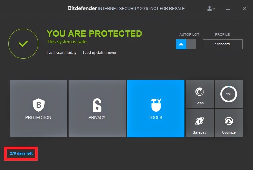Open the Standard profile selector
253x170 pixels.
click(222, 44)
